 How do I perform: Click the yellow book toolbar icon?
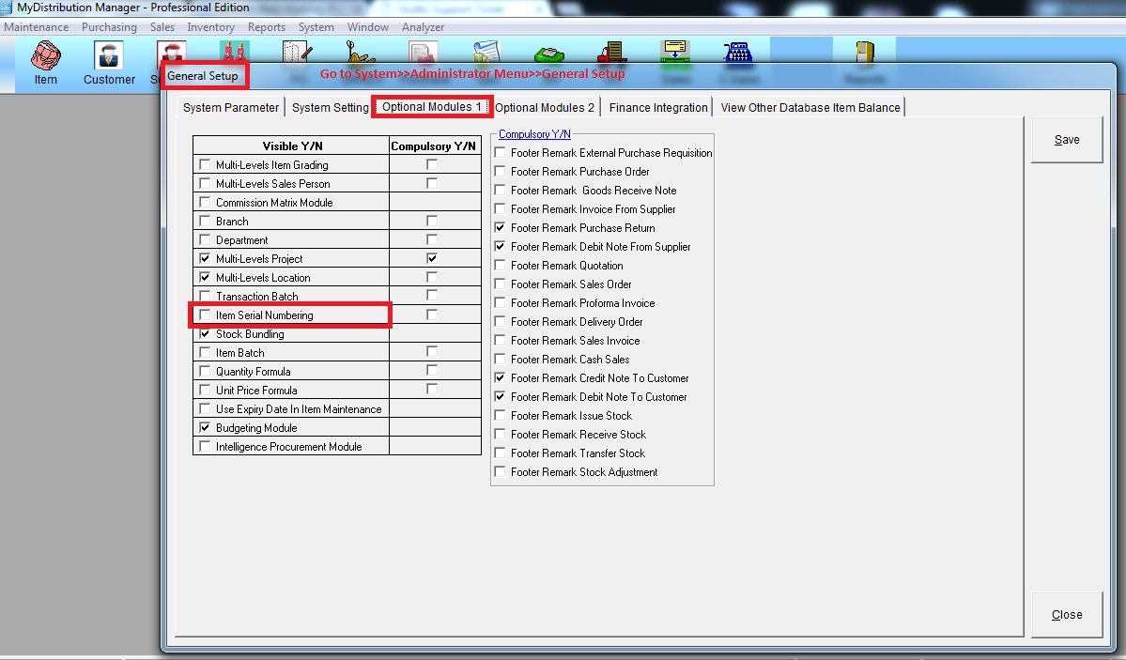865,53
